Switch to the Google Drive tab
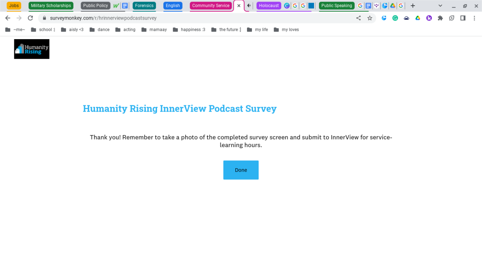This screenshot has width=482, height=254. click(393, 6)
